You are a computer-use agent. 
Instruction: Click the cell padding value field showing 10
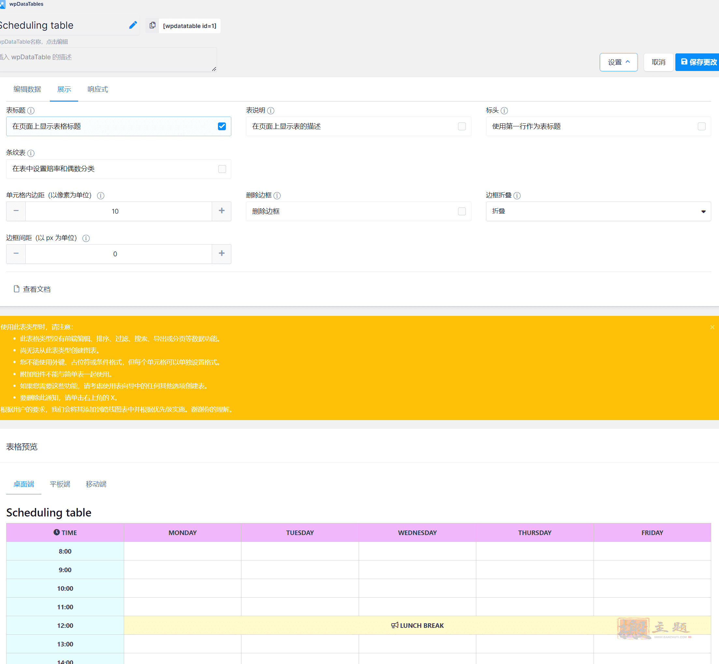pos(119,211)
